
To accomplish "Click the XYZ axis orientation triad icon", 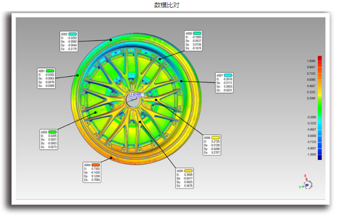I will point(306,182).
